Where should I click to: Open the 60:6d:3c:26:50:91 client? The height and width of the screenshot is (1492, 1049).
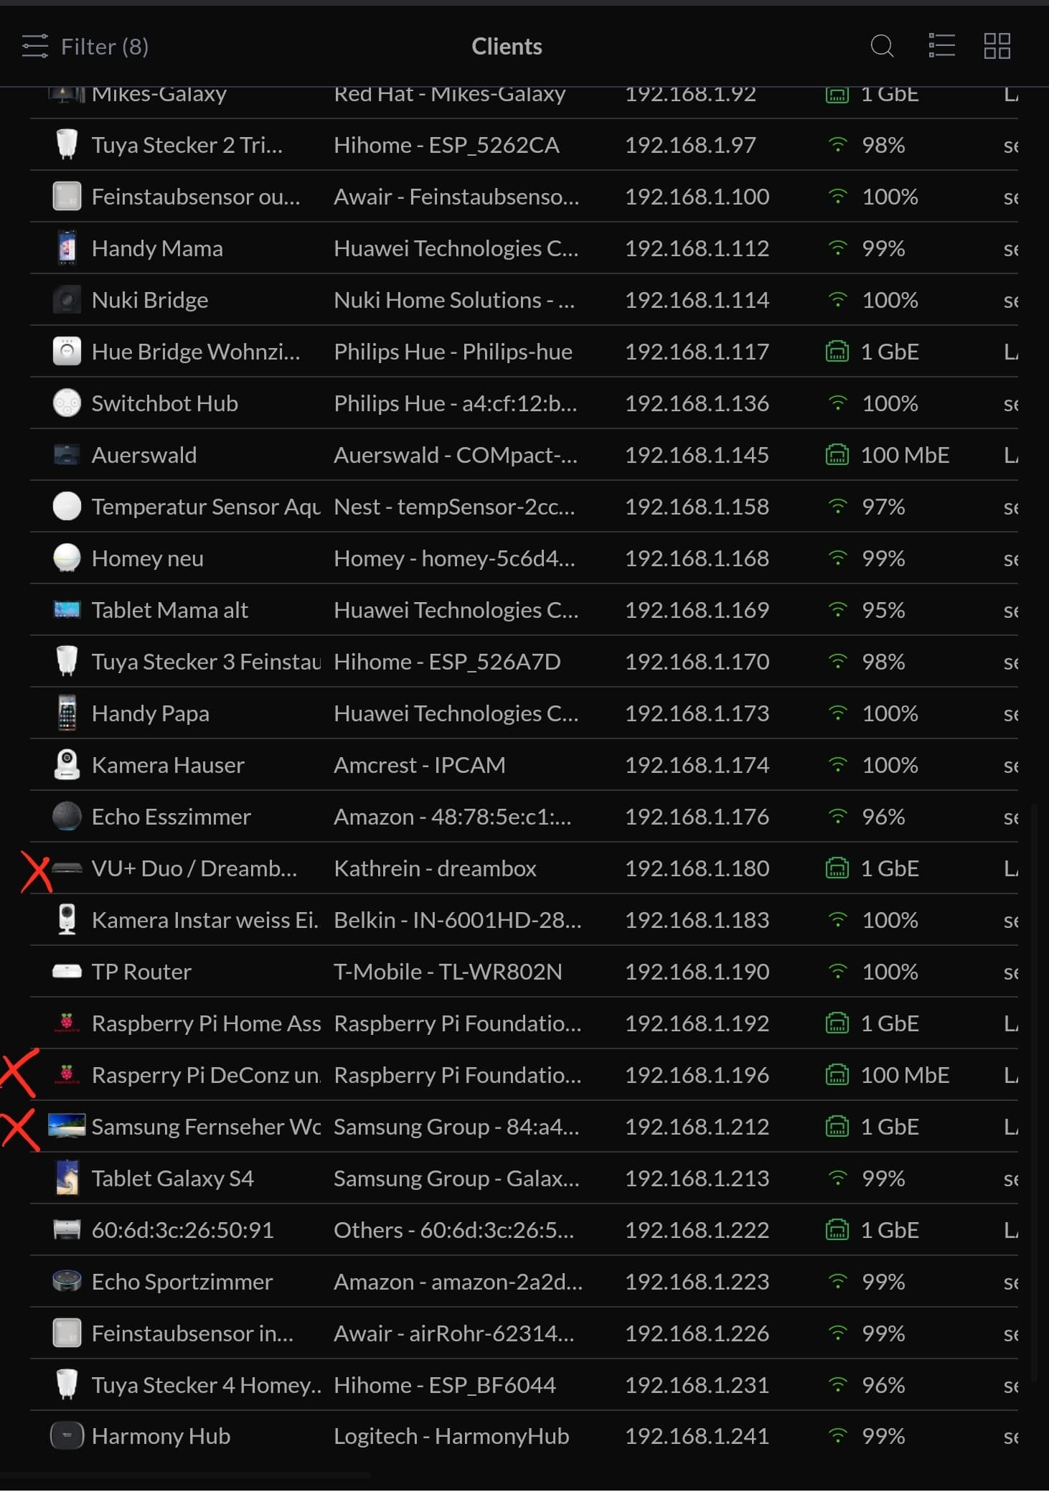(x=183, y=1230)
